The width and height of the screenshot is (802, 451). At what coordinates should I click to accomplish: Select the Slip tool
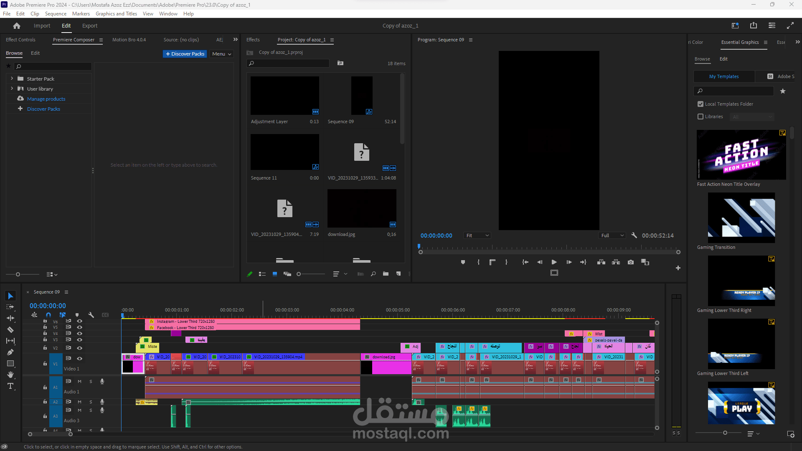(x=10, y=341)
